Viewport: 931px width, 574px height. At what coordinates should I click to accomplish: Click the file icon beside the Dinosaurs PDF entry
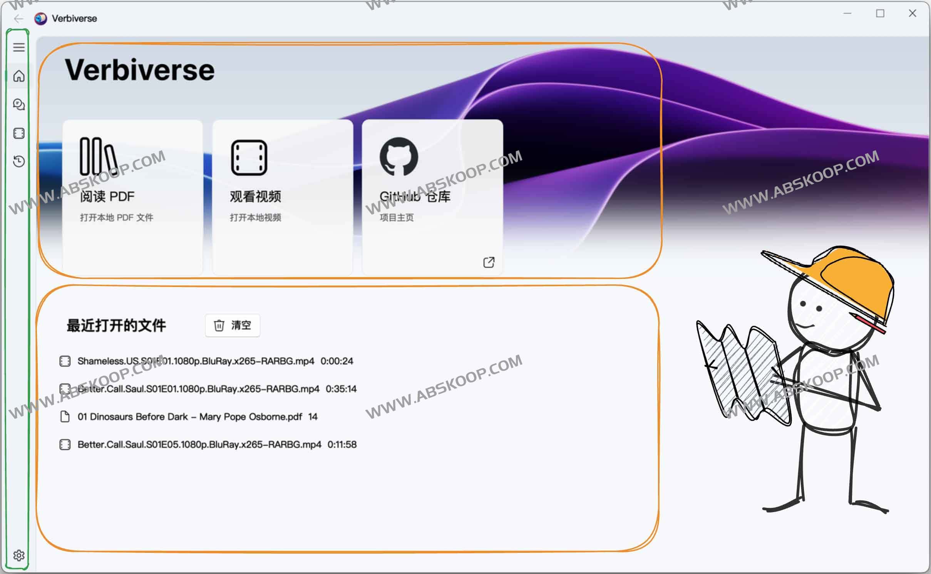(65, 417)
